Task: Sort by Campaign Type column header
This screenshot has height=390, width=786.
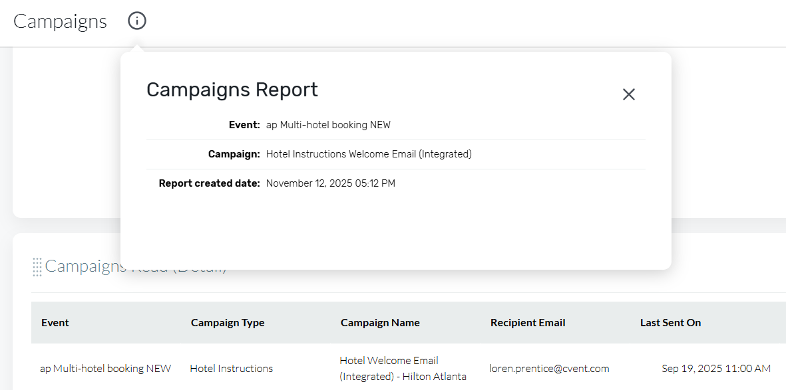Action: tap(228, 323)
